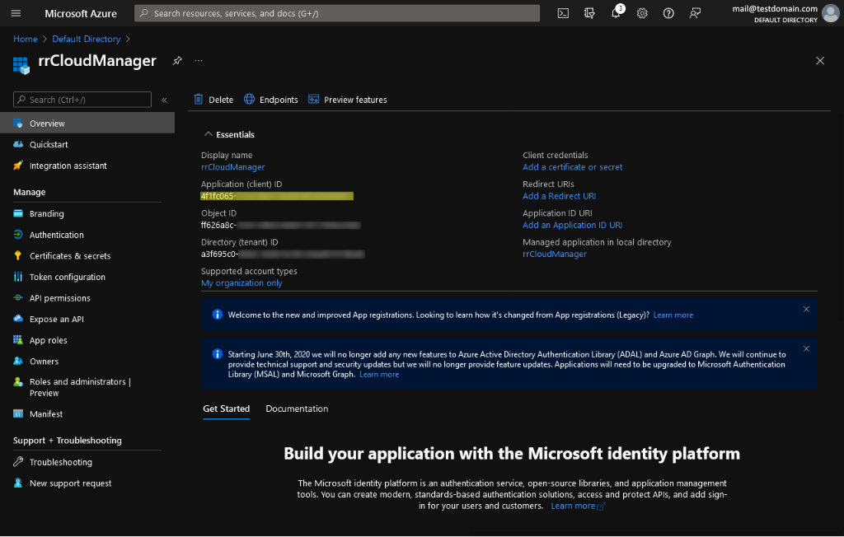Image resolution: width=844 pixels, height=537 pixels.
Task: Click the Object ID value
Action: point(280,225)
